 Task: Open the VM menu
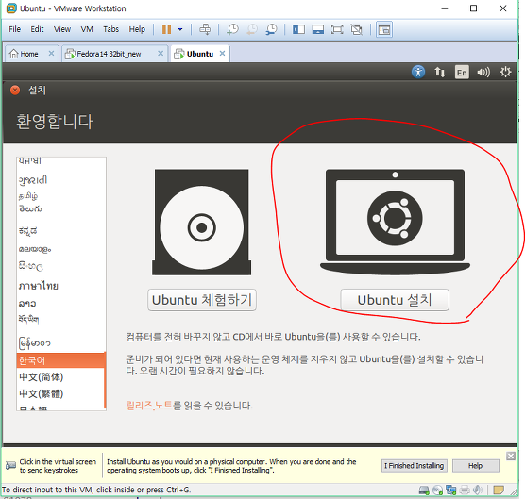pos(87,29)
